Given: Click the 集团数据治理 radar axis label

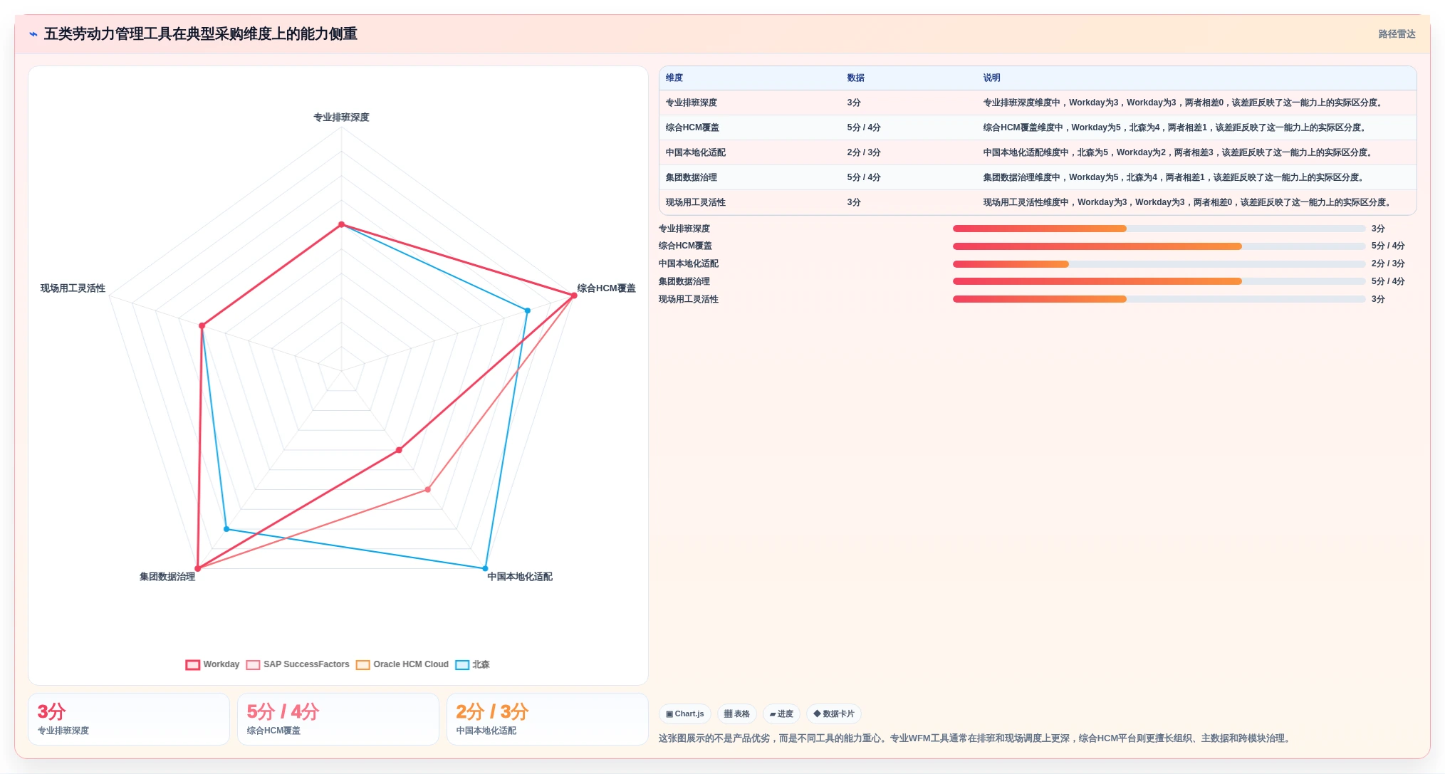Looking at the screenshot, I should click(x=167, y=577).
